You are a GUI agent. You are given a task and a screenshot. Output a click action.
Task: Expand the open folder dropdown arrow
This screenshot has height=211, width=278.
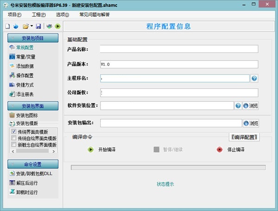point(32,26)
